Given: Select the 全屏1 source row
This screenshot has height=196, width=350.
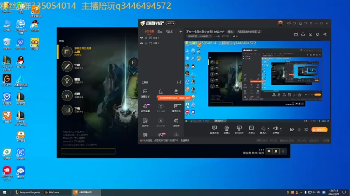Looking at the screenshot, I should (x=161, y=43).
